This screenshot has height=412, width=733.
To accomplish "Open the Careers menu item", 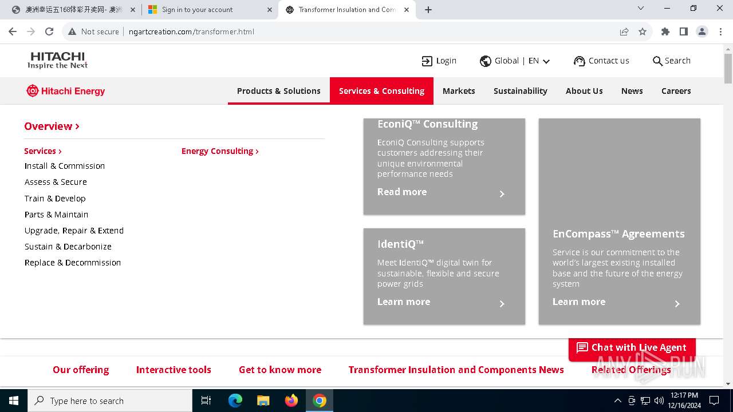I will [676, 91].
